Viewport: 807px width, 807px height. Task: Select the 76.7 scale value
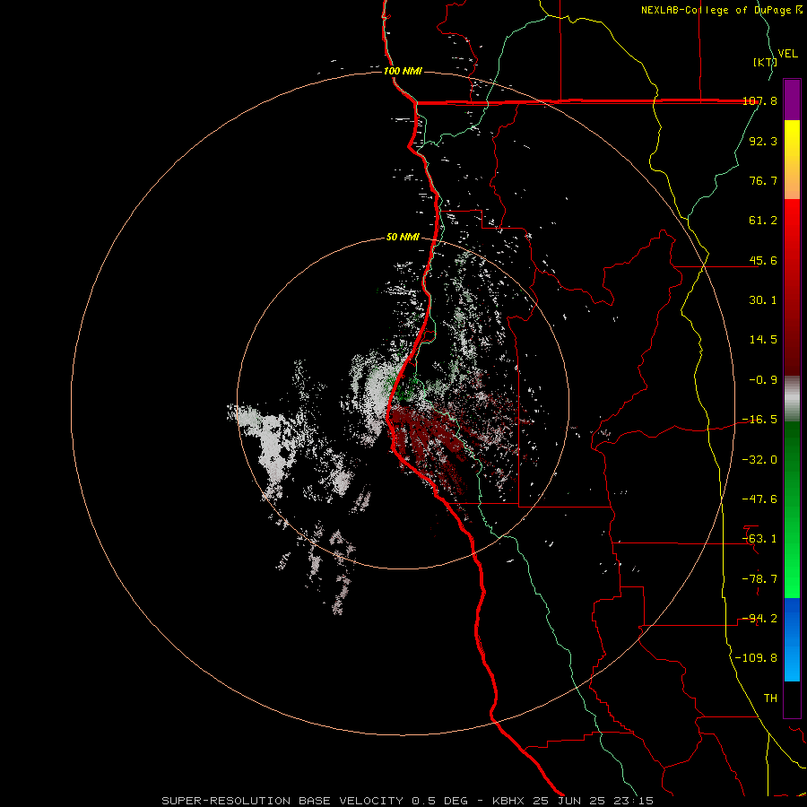pyautogui.click(x=763, y=180)
